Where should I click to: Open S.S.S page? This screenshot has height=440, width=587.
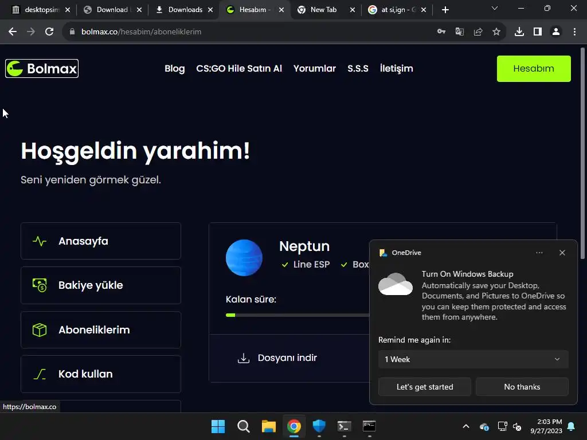(358, 69)
